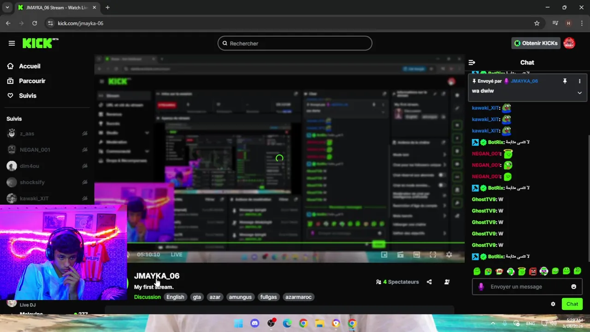Click the 4 Spectateurs viewer count
Screen dimensions: 590x332
click(397, 282)
